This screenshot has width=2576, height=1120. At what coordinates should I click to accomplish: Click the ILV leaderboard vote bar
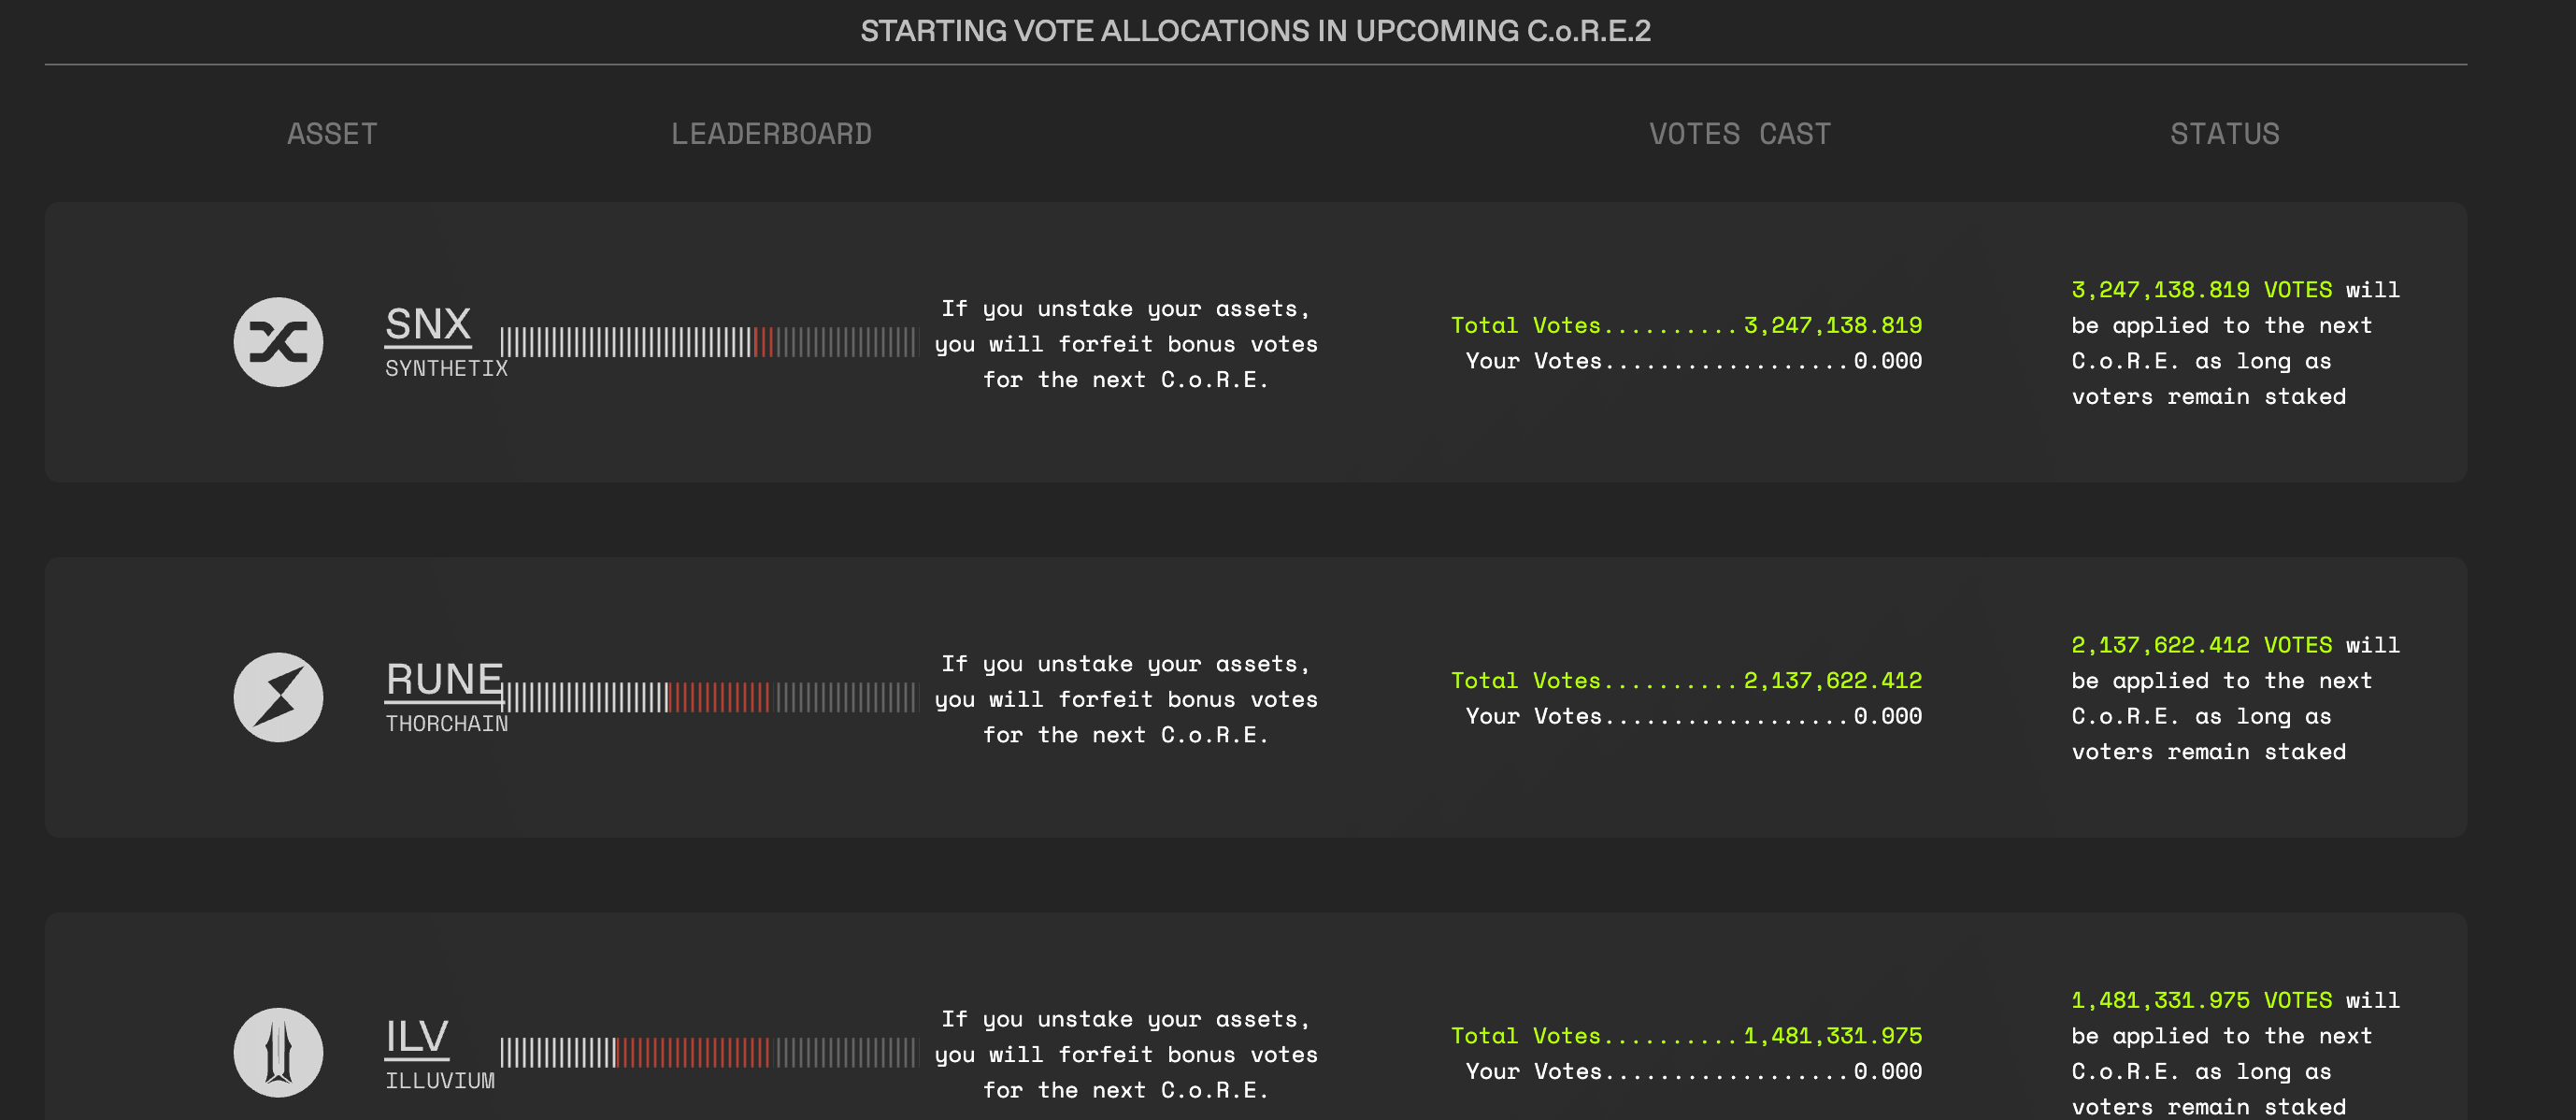point(708,1052)
